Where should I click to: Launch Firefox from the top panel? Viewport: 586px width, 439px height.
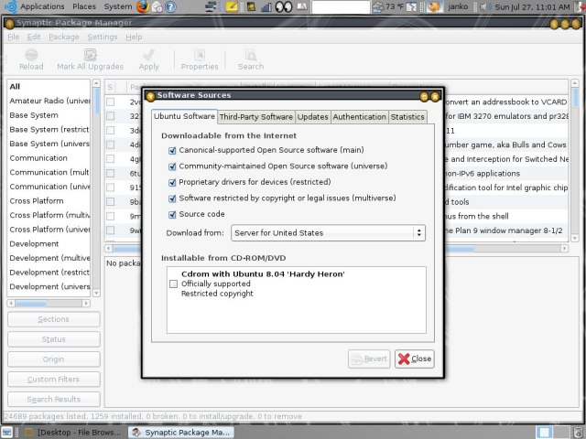point(142,6)
